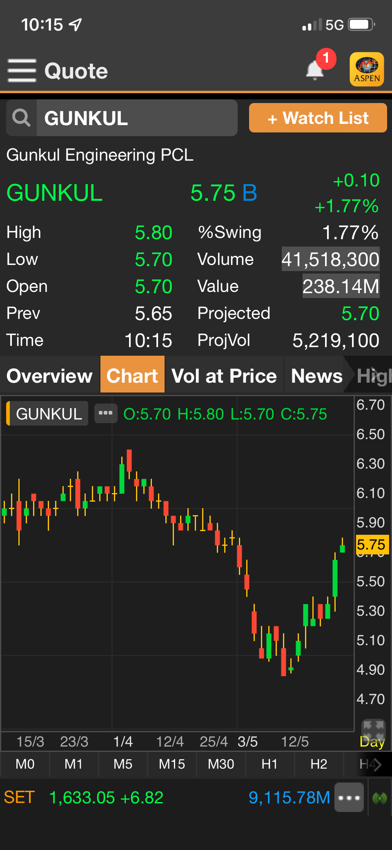Screen dimensions: 392x850
Task: Open the hamburger menu
Action: 22,70
